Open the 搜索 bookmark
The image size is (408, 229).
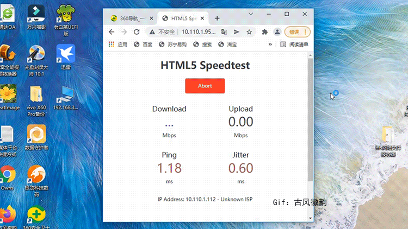pos(202,44)
